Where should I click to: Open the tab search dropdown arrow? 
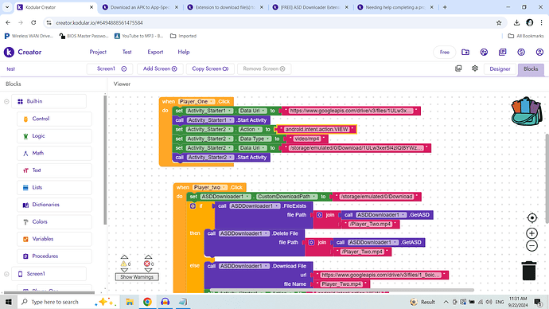[x=7, y=7]
